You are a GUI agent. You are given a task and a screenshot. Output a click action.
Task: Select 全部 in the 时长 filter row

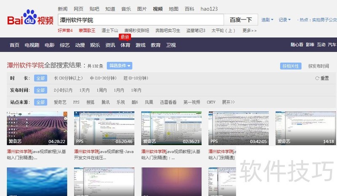coord(40,78)
